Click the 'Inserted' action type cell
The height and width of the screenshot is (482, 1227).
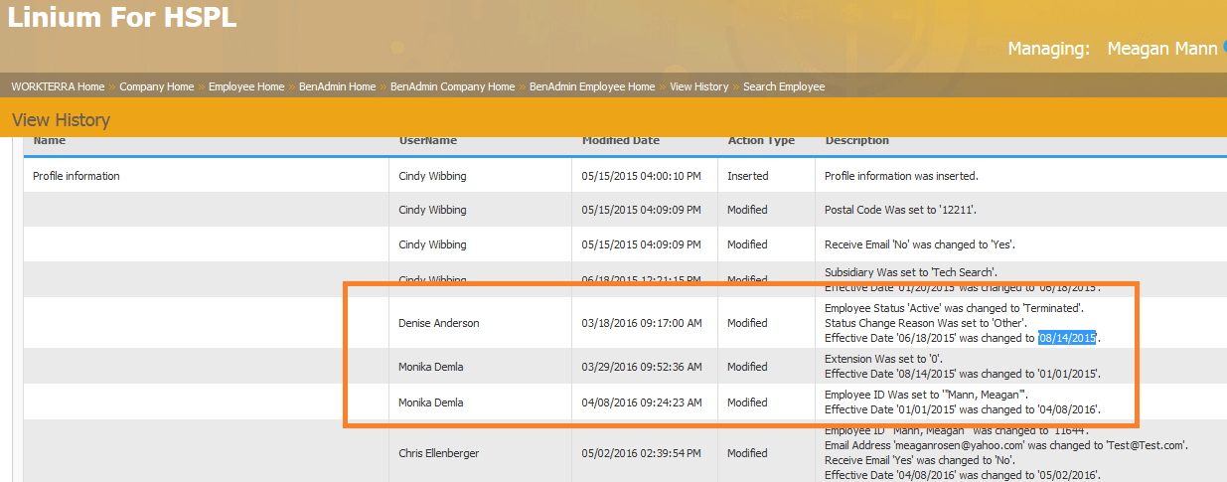747,176
